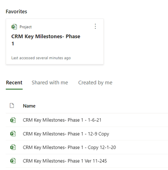This screenshot has width=168, height=170.
Task: Sort the list by the Name column header
Action: pyautogui.click(x=29, y=106)
